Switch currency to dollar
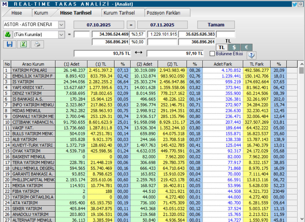 [234, 47]
